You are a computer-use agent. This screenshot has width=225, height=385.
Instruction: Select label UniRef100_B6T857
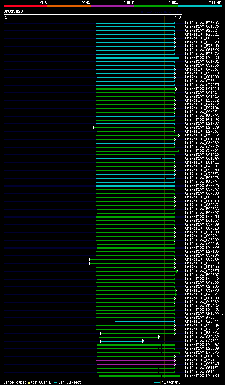point(202,220)
